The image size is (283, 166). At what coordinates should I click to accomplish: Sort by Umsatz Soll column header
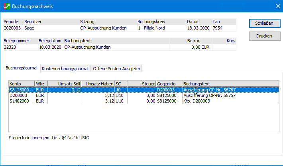click(65, 83)
